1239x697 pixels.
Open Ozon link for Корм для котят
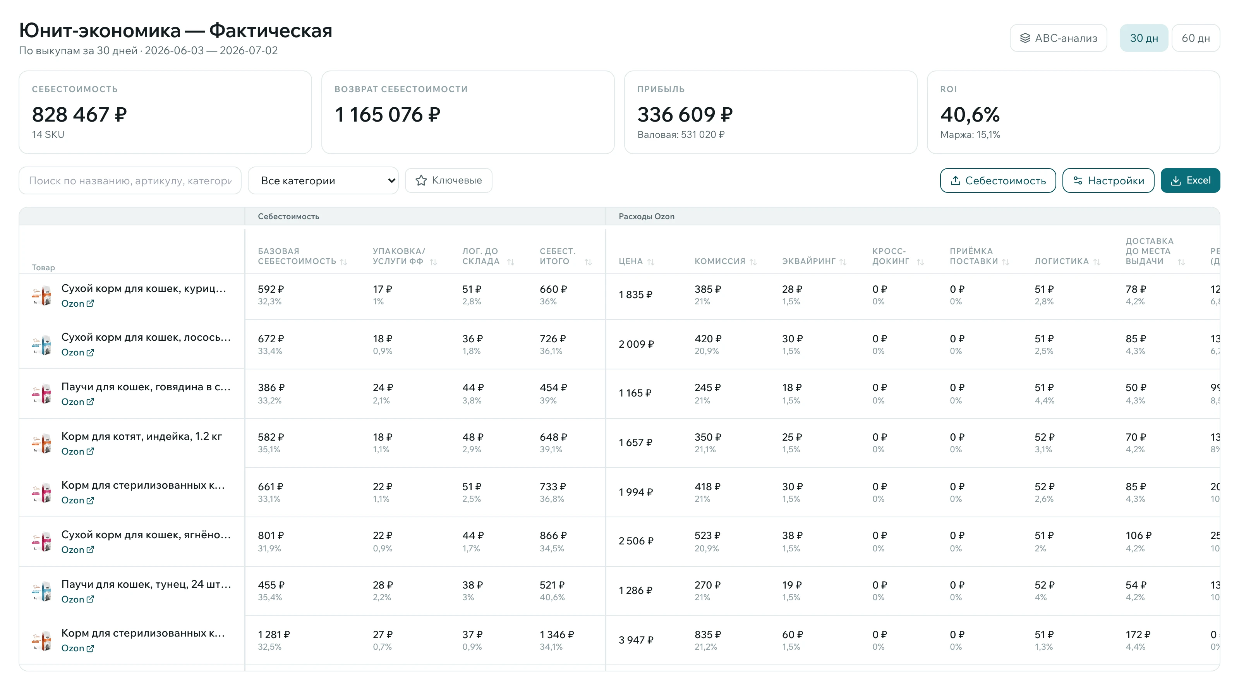77,451
